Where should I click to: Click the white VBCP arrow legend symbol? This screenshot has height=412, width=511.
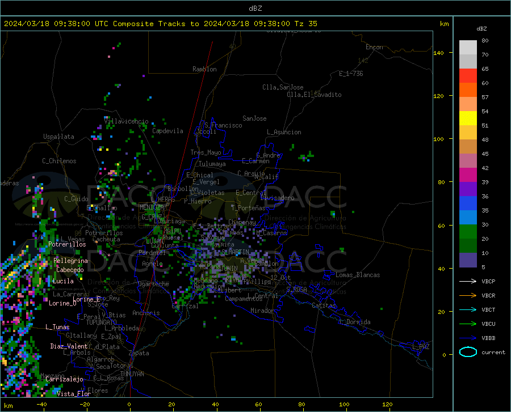pyautogui.click(x=468, y=281)
